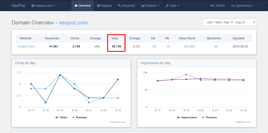268x133 pixels.
Task: Click the 8-18 low point on Clicks line
Action: (x=46, y=102)
